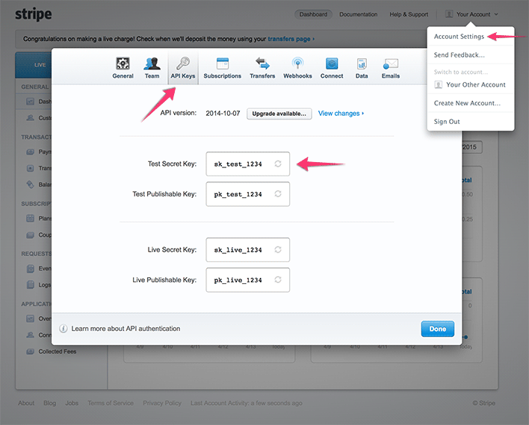This screenshot has height=425, width=529.
Task: Roll the Live Publishable Key refresh icon
Action: click(278, 279)
